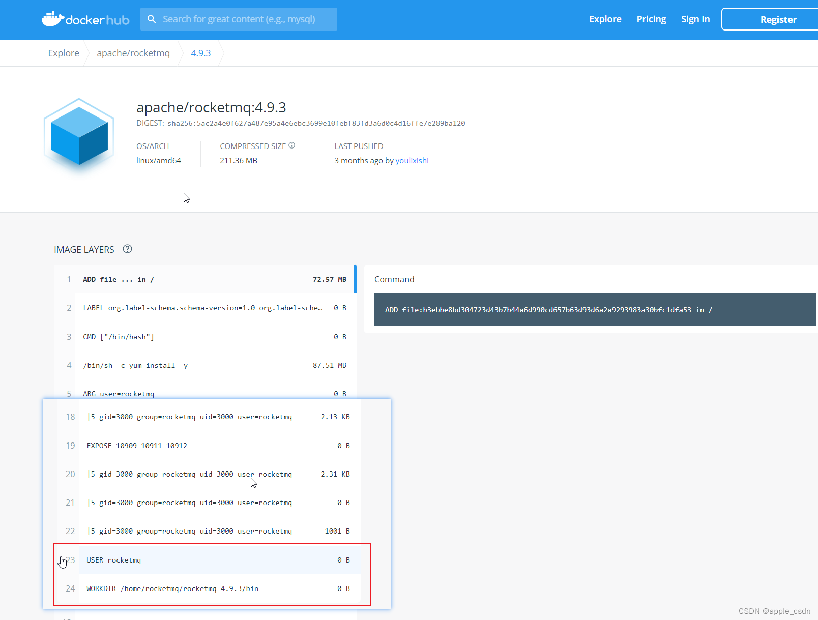The width and height of the screenshot is (818, 620).
Task: Open Explore in the top navigation
Action: pyautogui.click(x=605, y=19)
